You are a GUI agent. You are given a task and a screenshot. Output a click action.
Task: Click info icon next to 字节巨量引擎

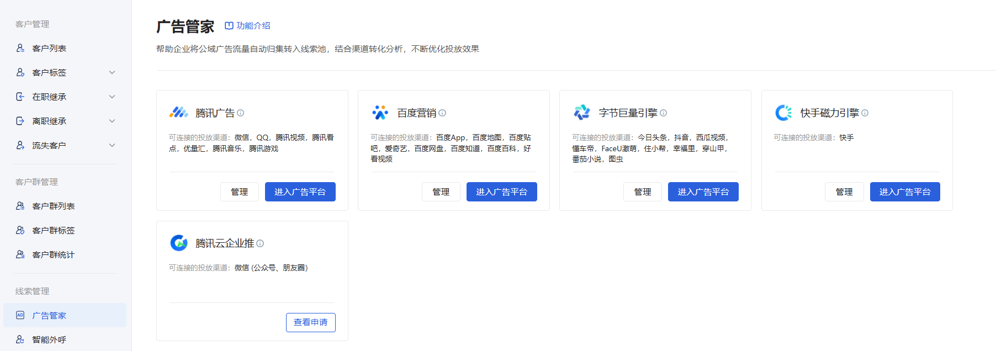(664, 113)
